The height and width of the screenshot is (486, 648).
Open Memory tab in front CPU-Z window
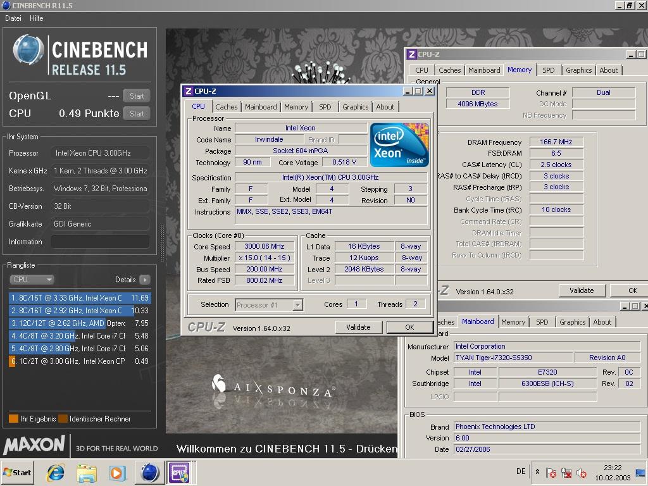click(296, 107)
